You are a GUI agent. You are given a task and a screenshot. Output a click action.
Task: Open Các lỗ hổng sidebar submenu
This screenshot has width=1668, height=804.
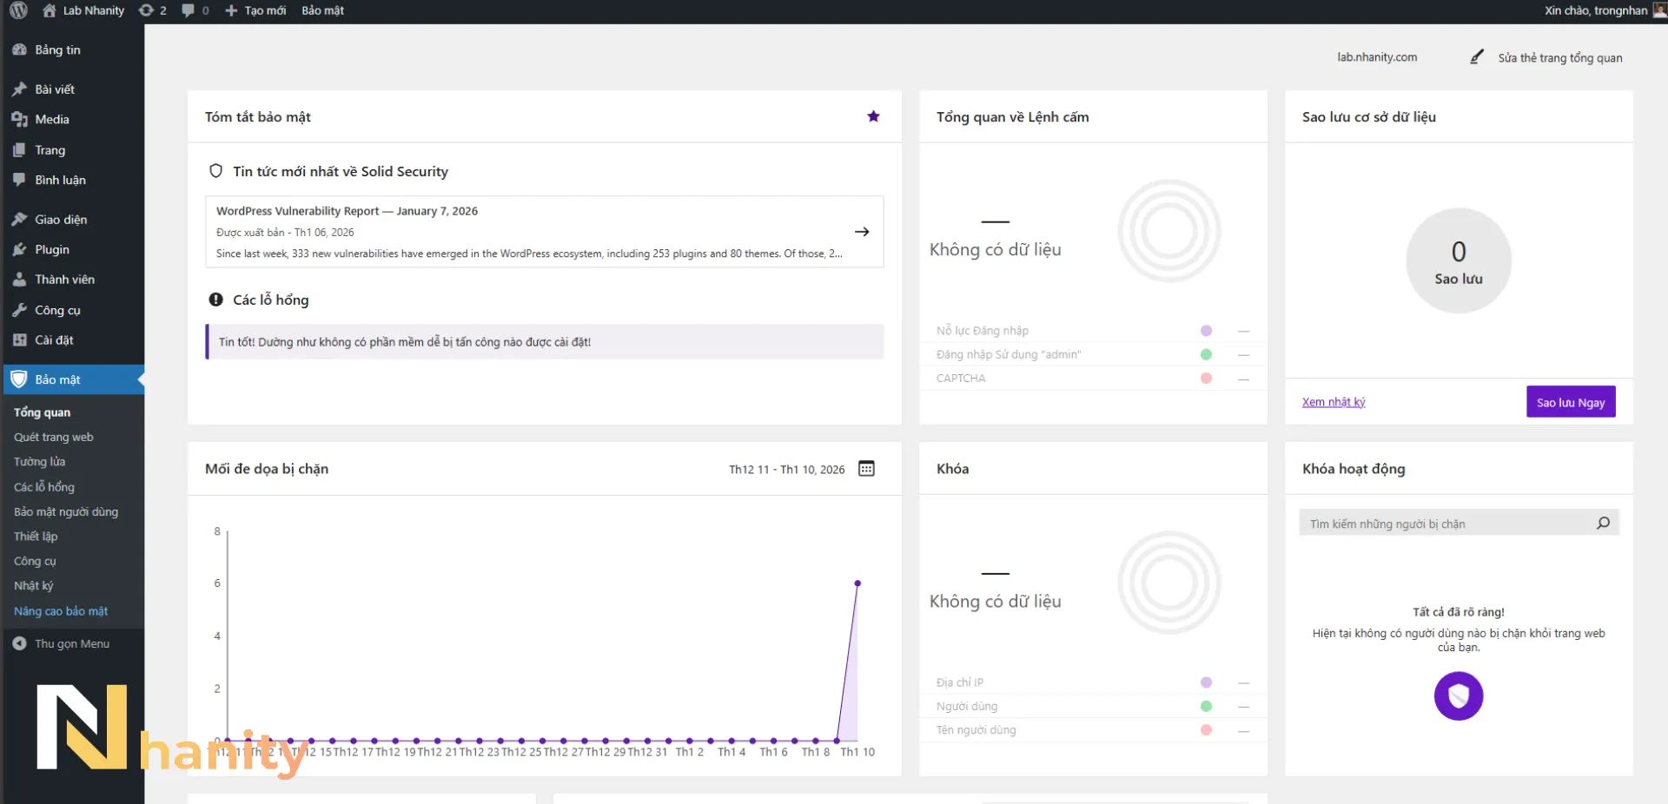point(43,487)
